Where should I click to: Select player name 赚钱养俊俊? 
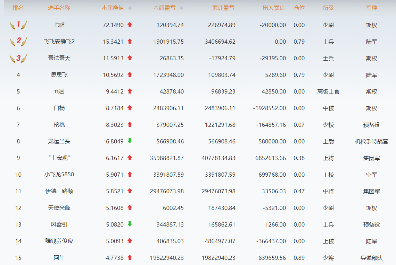(x=59, y=241)
